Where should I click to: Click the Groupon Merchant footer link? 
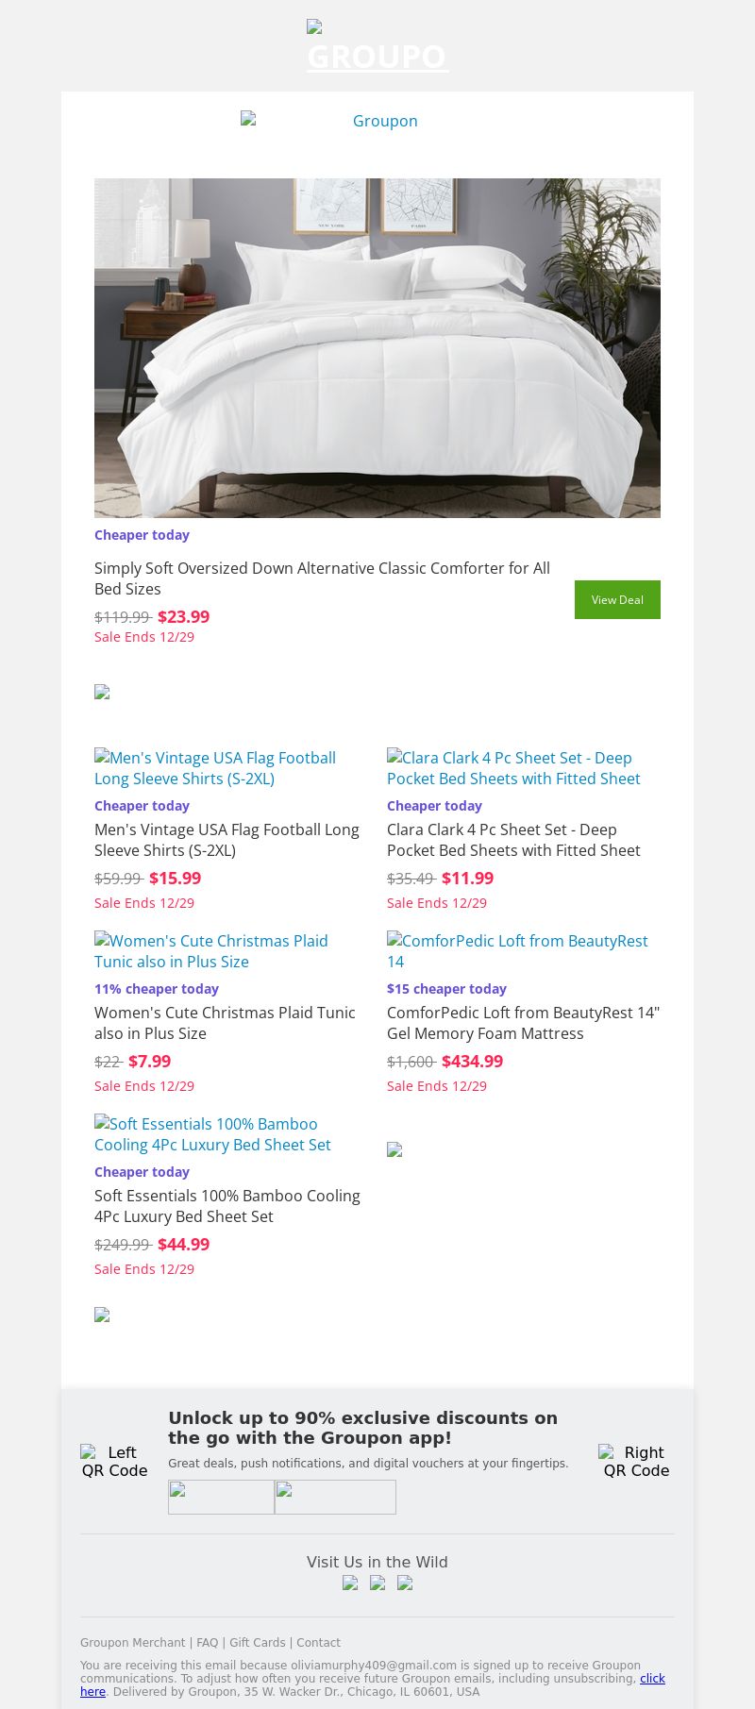[x=132, y=1642]
